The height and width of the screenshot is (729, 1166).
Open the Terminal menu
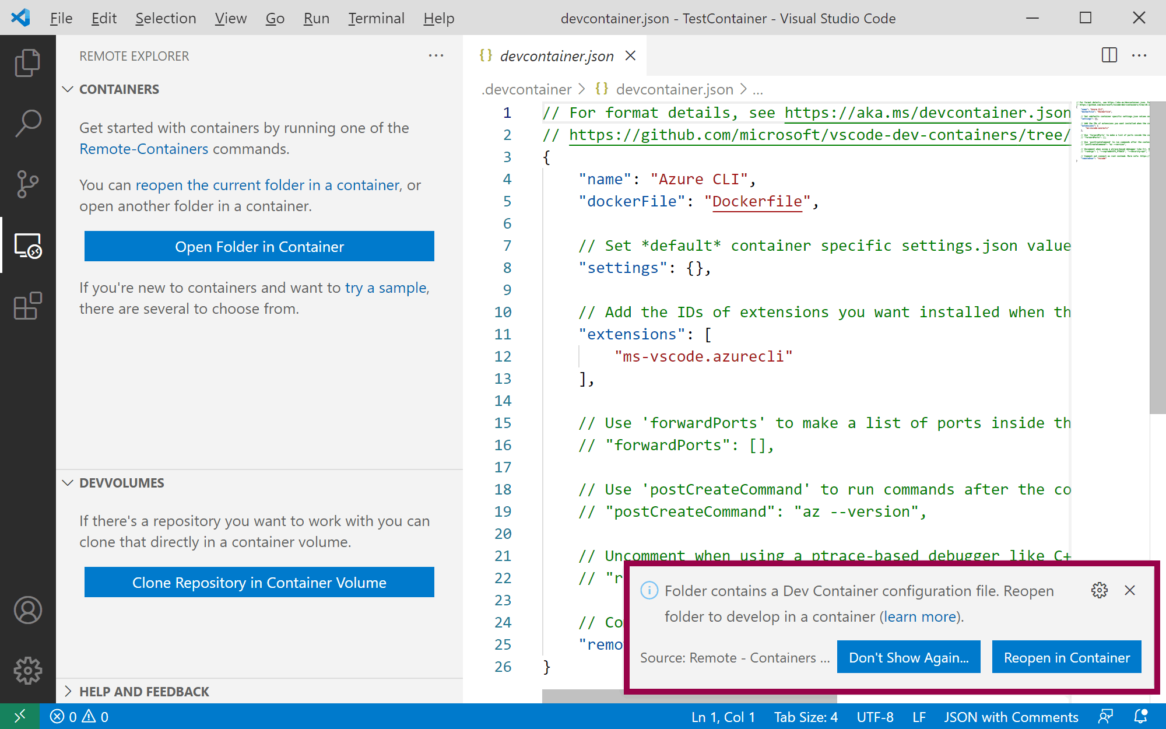click(x=376, y=18)
